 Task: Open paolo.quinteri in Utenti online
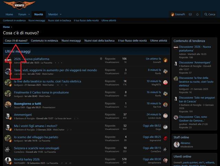[x=190, y=163]
